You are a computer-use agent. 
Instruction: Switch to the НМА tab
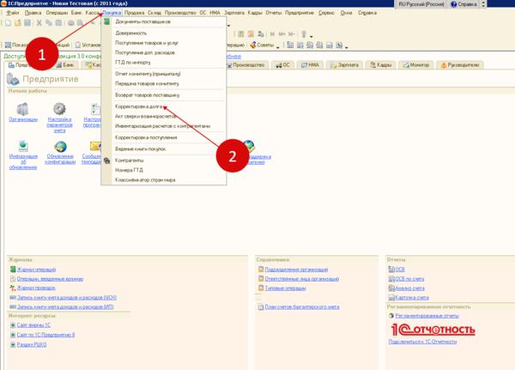(x=310, y=64)
